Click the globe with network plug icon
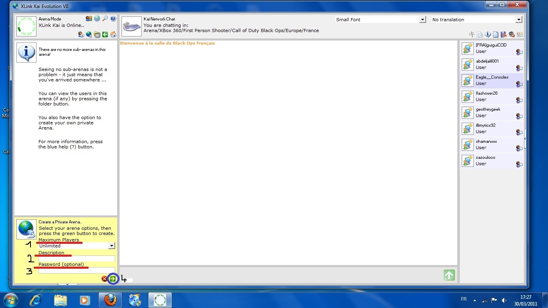Image resolution: width=548 pixels, height=308 pixels. pyautogui.click(x=89, y=34)
